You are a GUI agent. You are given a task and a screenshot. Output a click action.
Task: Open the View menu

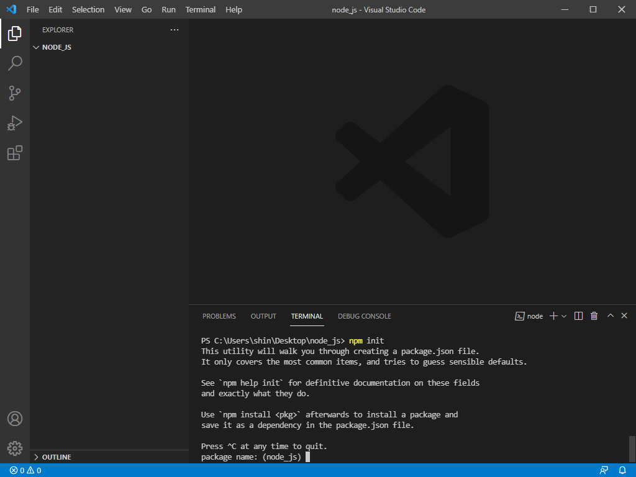123,9
